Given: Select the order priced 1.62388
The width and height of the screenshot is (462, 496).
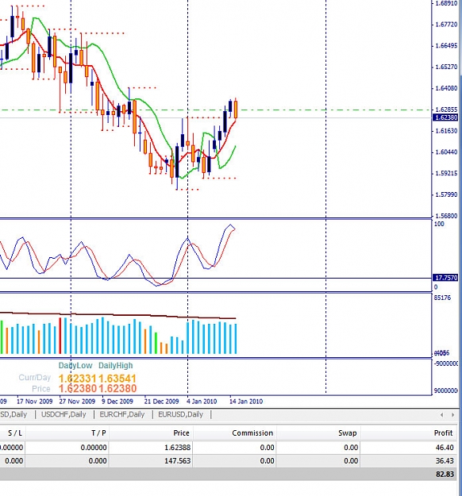Looking at the screenshot, I should pos(229,448).
